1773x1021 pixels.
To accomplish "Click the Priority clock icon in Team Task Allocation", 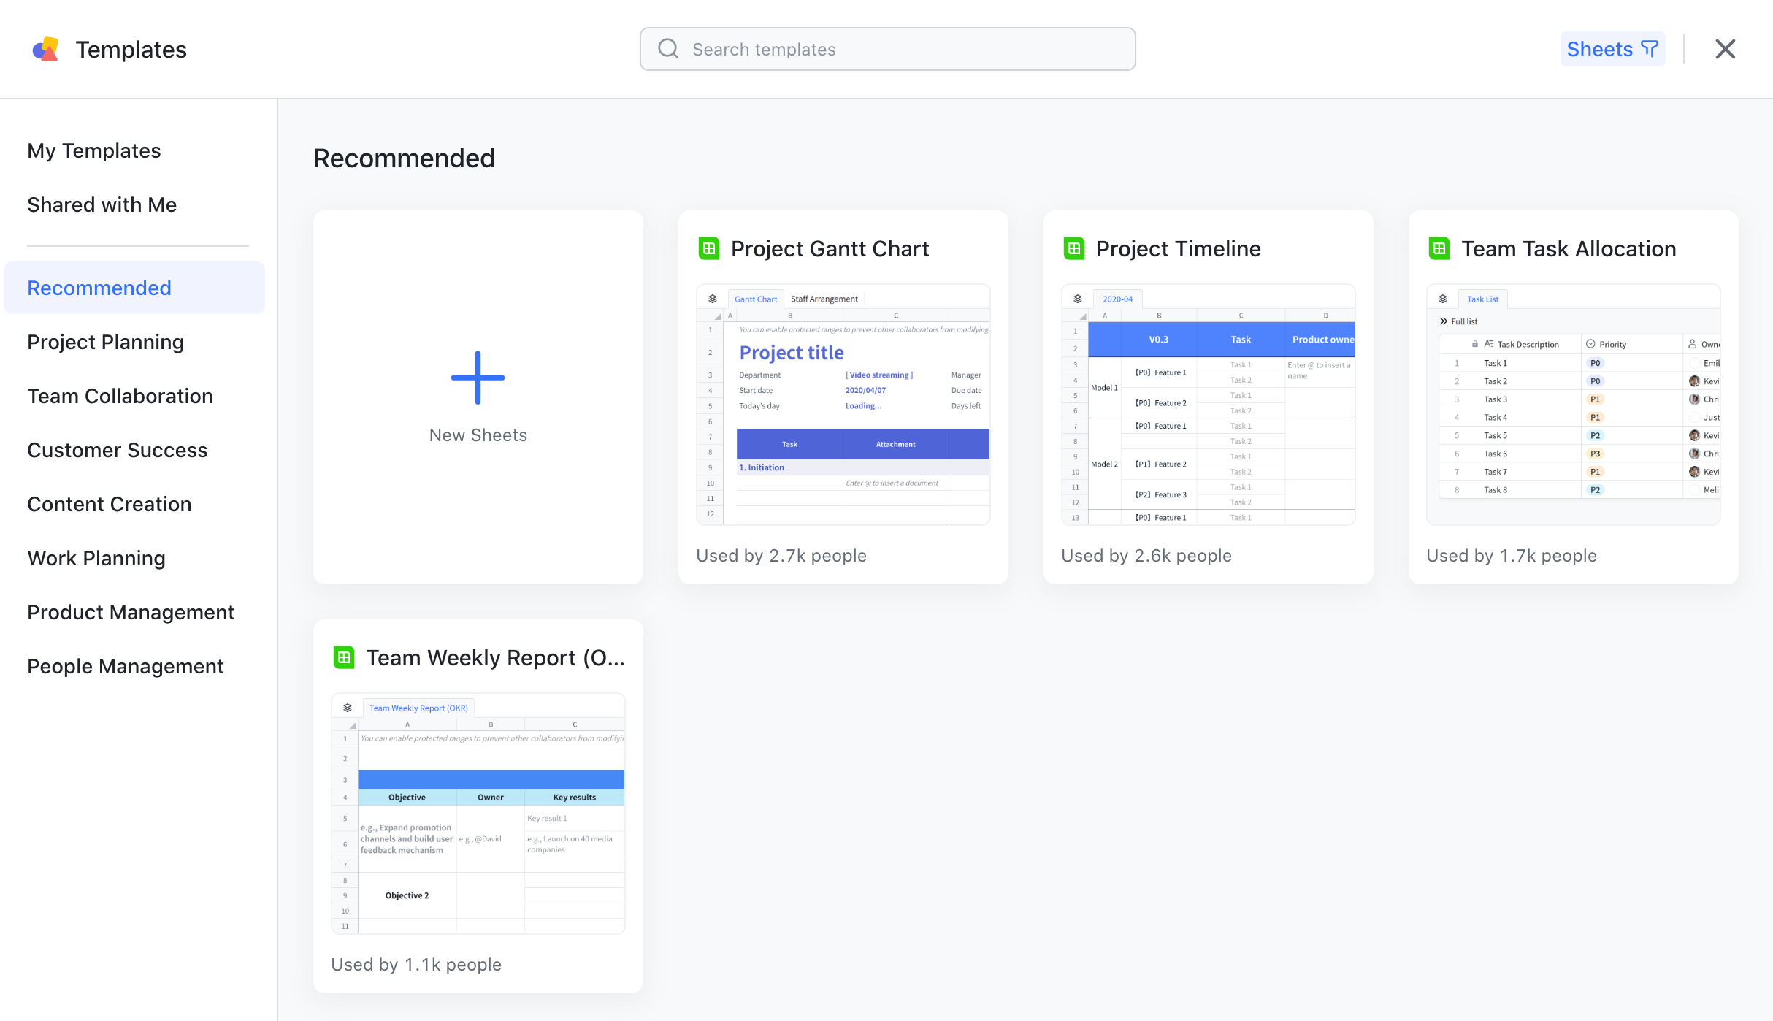I will pyautogui.click(x=1590, y=343).
